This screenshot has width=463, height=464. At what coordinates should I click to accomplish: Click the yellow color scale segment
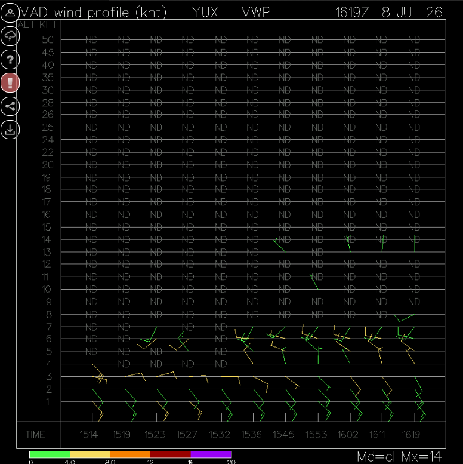90,454
